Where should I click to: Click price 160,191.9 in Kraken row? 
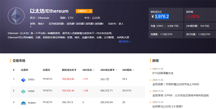point(67,102)
